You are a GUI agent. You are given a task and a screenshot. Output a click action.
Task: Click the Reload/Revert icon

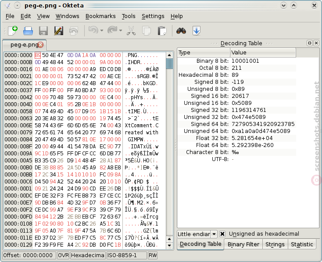point(74,31)
